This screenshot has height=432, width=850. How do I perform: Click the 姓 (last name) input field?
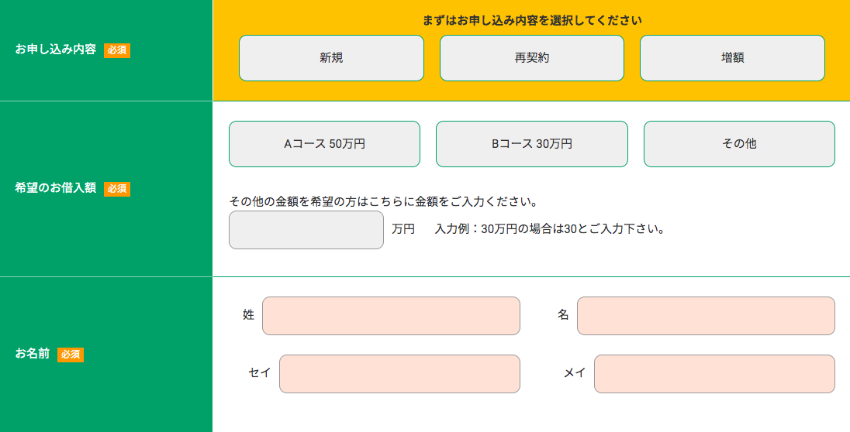point(391,316)
